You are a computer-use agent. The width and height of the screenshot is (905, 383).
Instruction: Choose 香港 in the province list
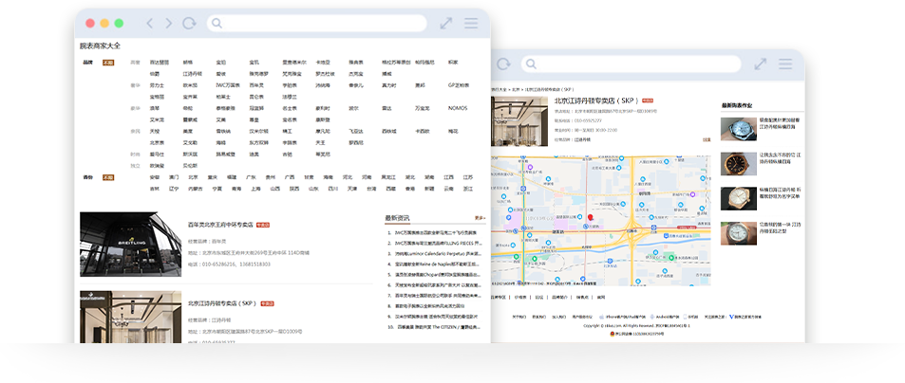(409, 189)
